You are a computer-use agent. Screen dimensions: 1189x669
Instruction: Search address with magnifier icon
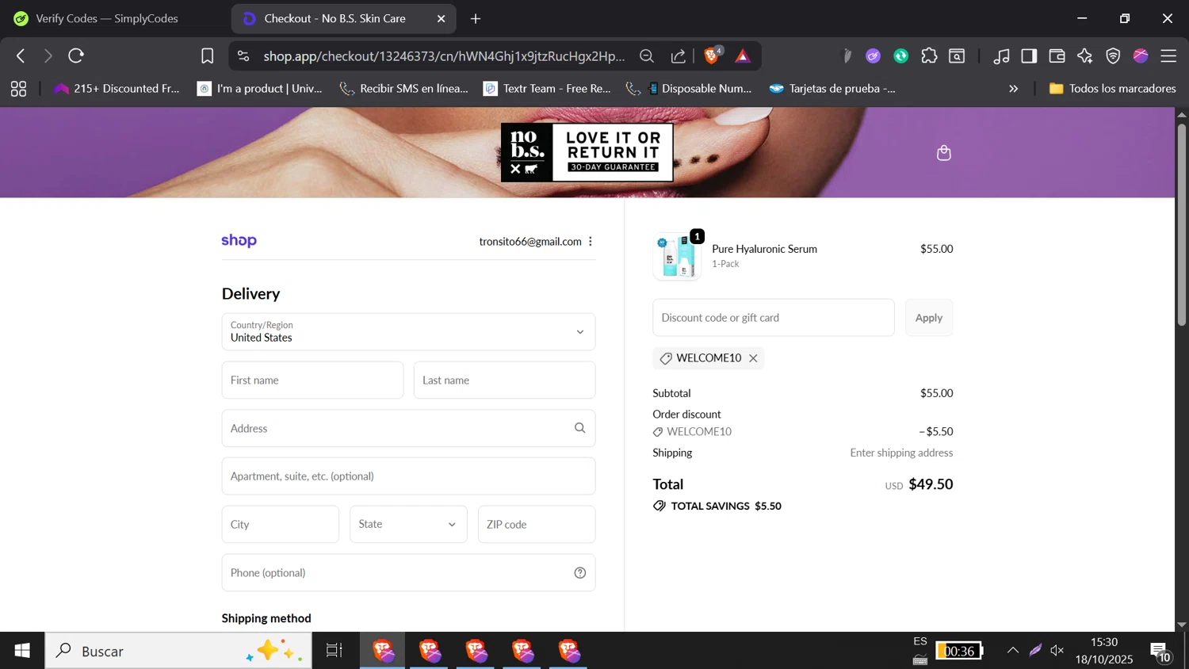coord(580,428)
